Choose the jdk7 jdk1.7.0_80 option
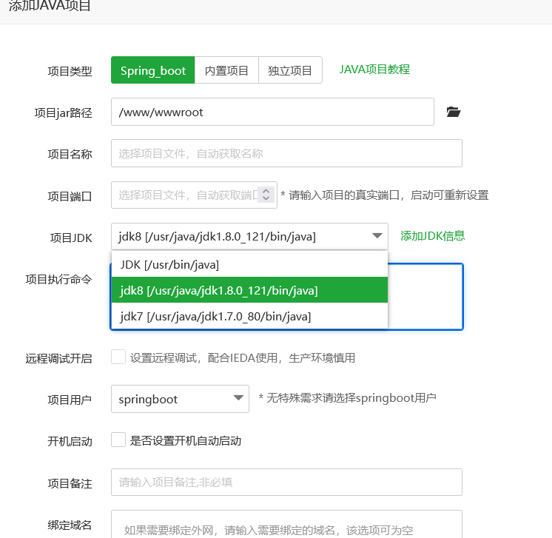This screenshot has width=552, height=538. [x=249, y=316]
